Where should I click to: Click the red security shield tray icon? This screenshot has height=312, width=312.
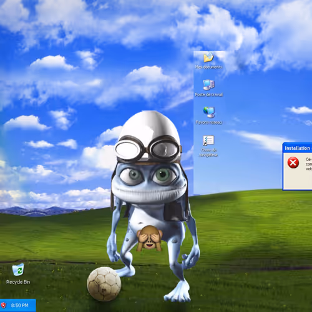coord(3,305)
